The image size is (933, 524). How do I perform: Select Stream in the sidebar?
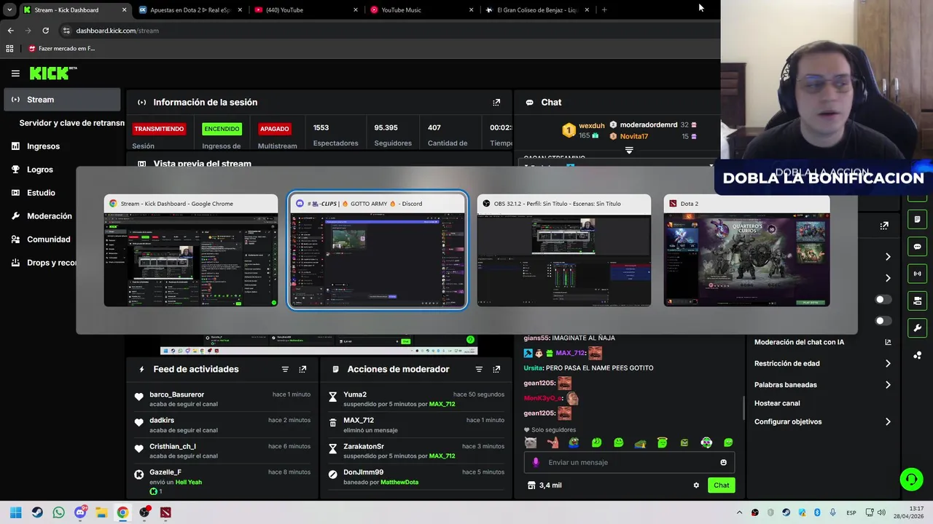coord(62,100)
